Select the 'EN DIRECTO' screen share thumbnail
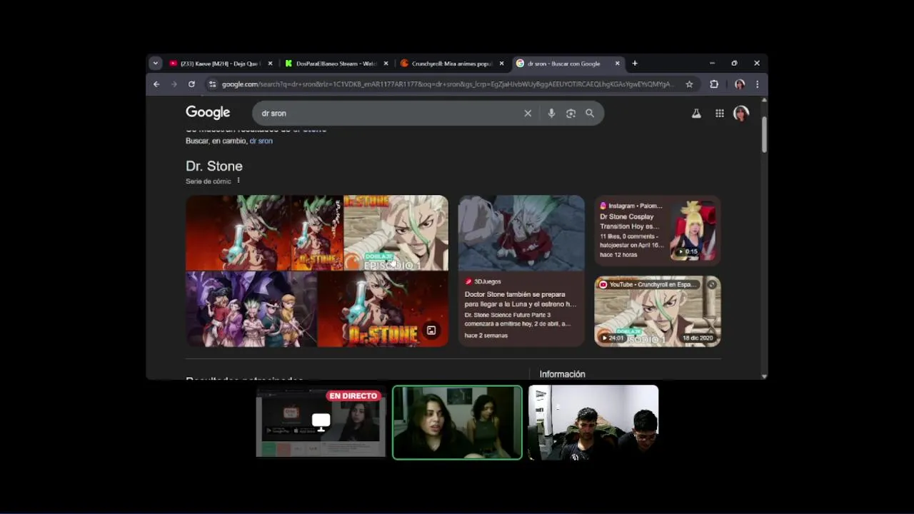The width and height of the screenshot is (914, 514). [321, 423]
